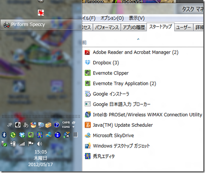Click the WiMAX disconnected tray icon
Image resolution: width=205 pixels, height=173 pixels.
click(66, 135)
